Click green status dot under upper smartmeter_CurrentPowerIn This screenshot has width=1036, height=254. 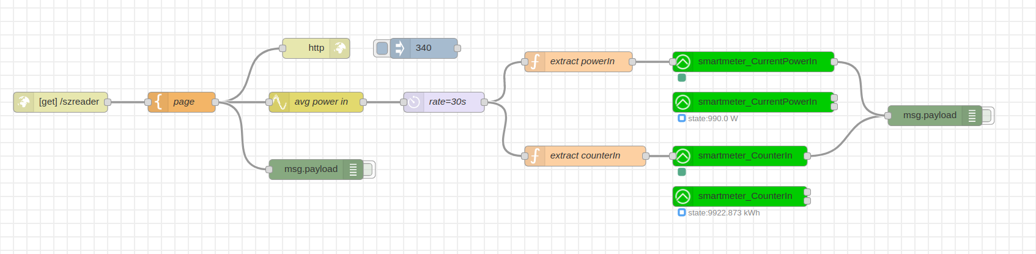682,78
